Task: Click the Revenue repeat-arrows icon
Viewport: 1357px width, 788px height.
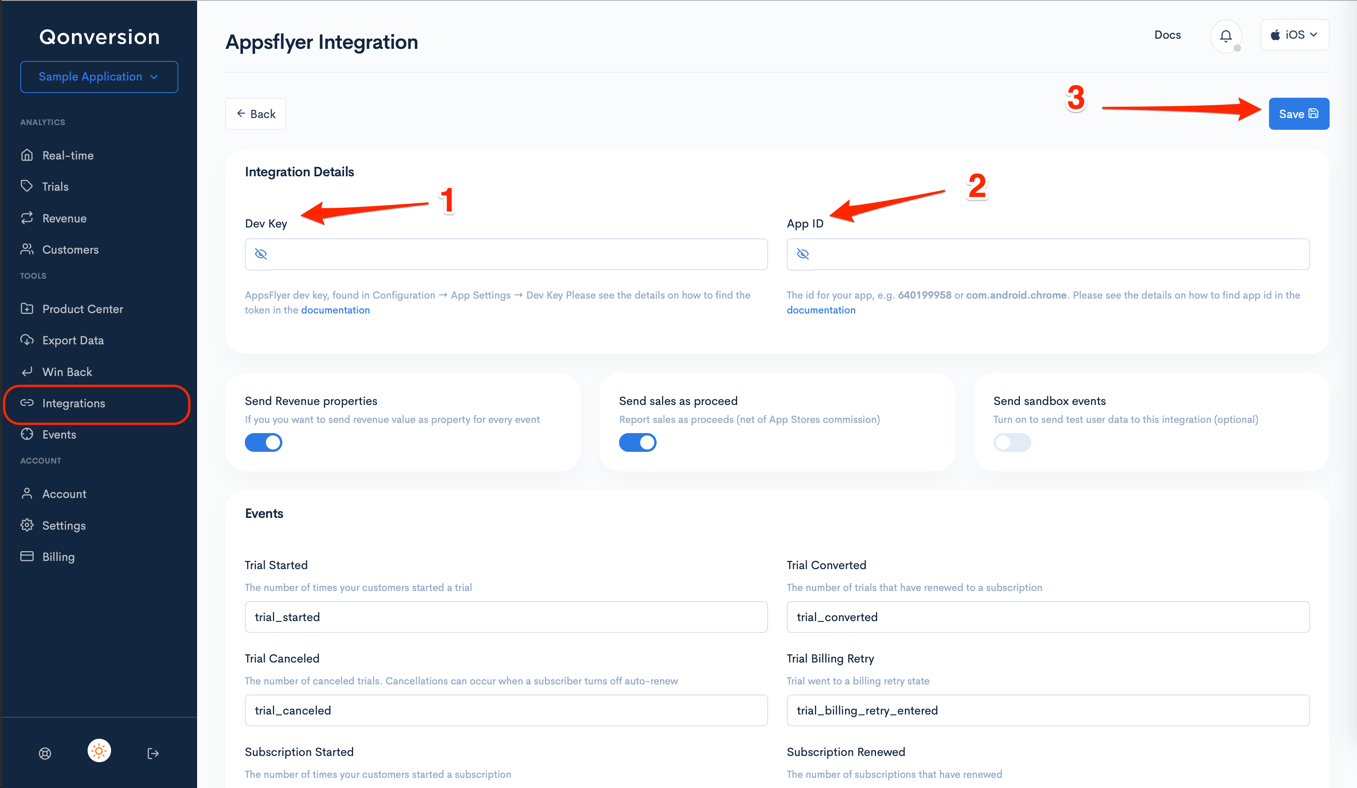Action: 27,218
